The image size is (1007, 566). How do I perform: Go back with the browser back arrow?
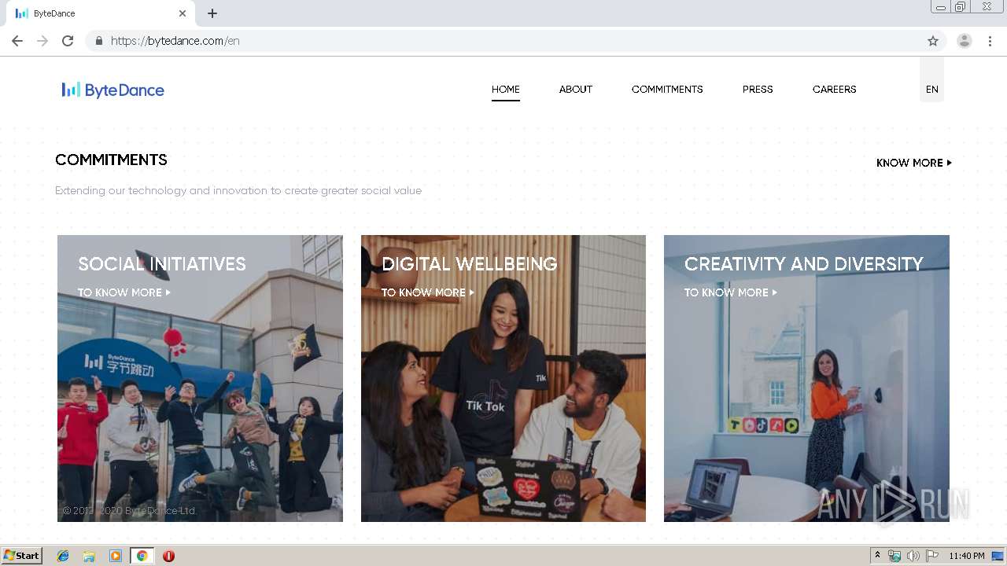tap(17, 41)
